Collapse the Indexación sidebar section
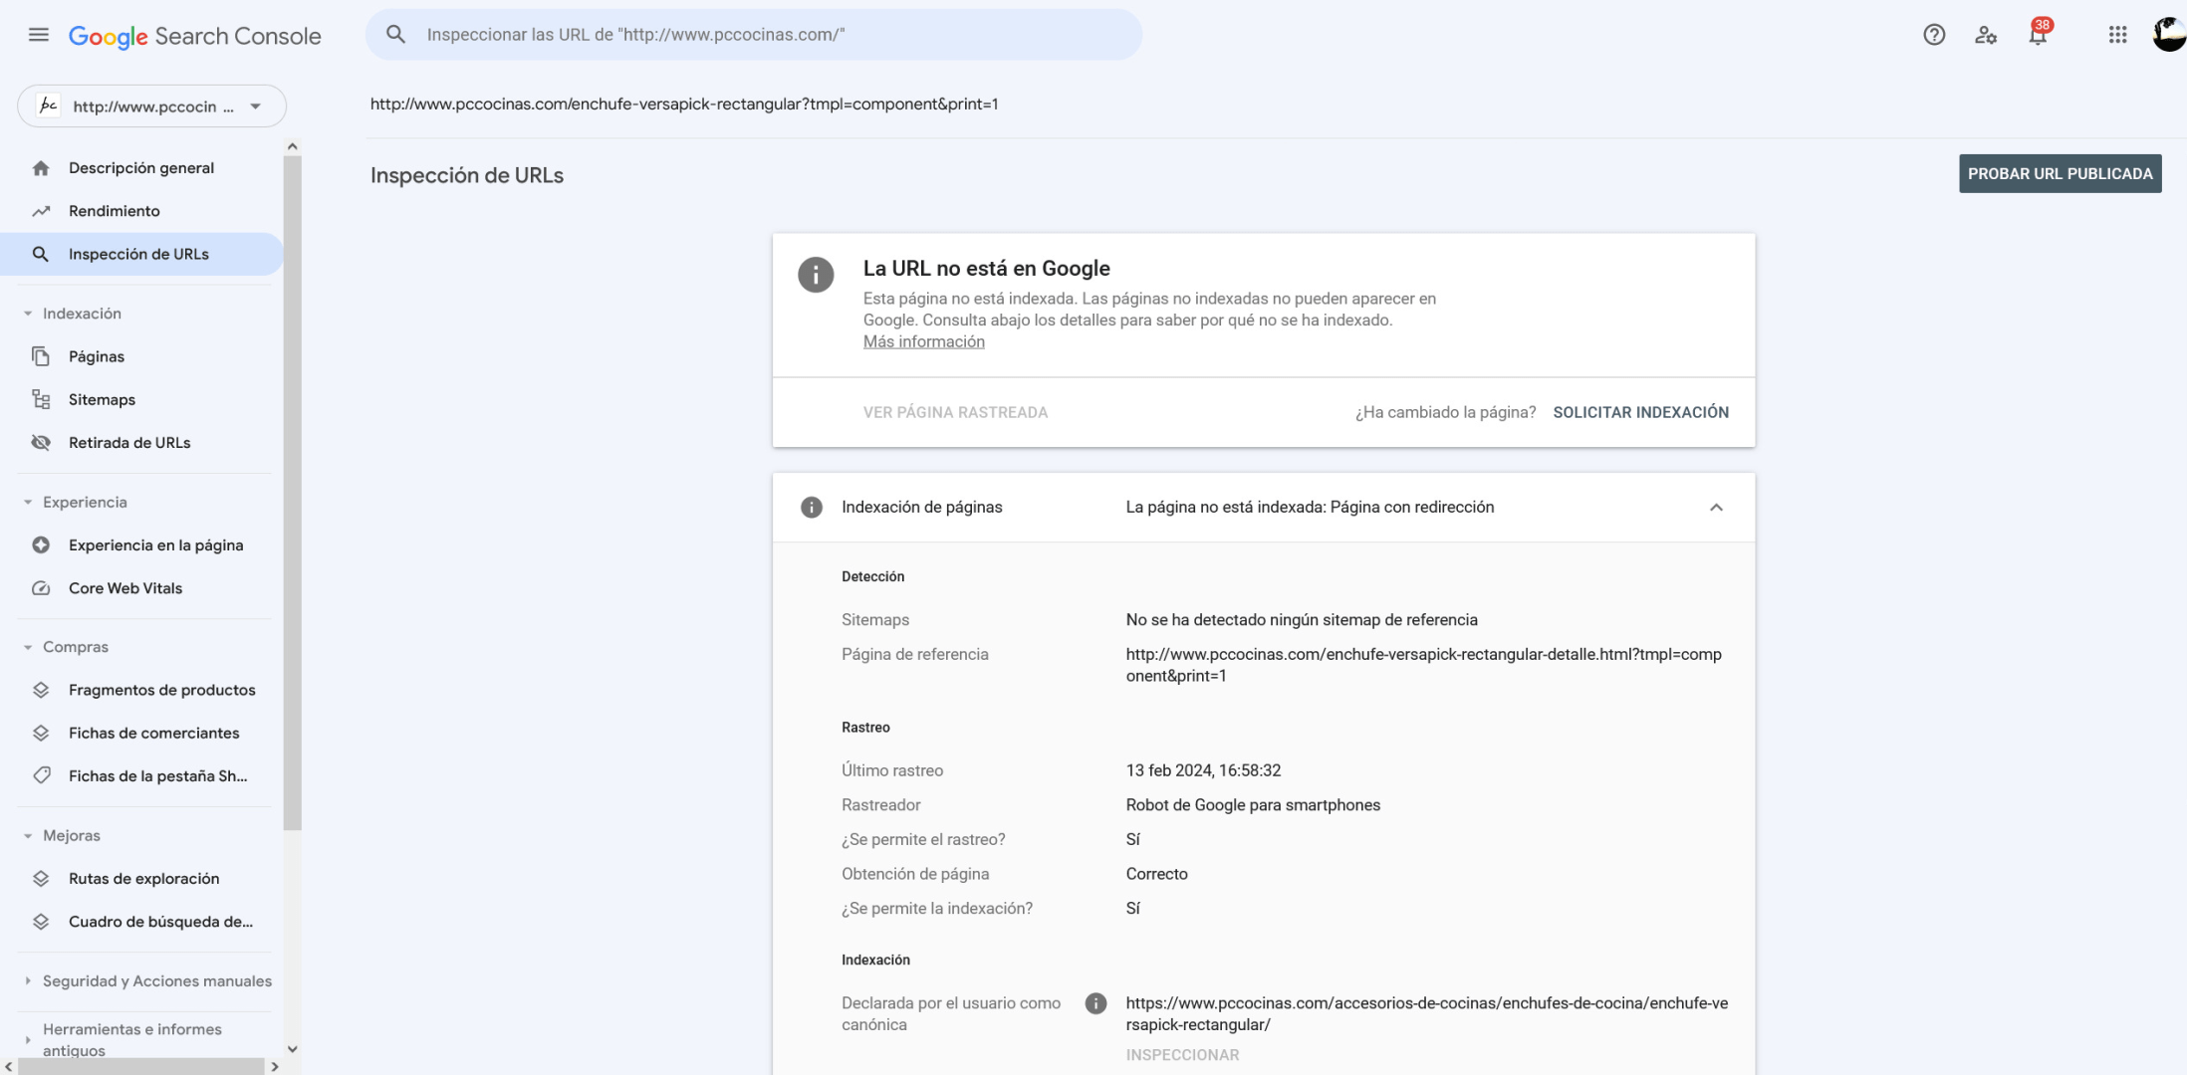2187x1075 pixels. (28, 314)
